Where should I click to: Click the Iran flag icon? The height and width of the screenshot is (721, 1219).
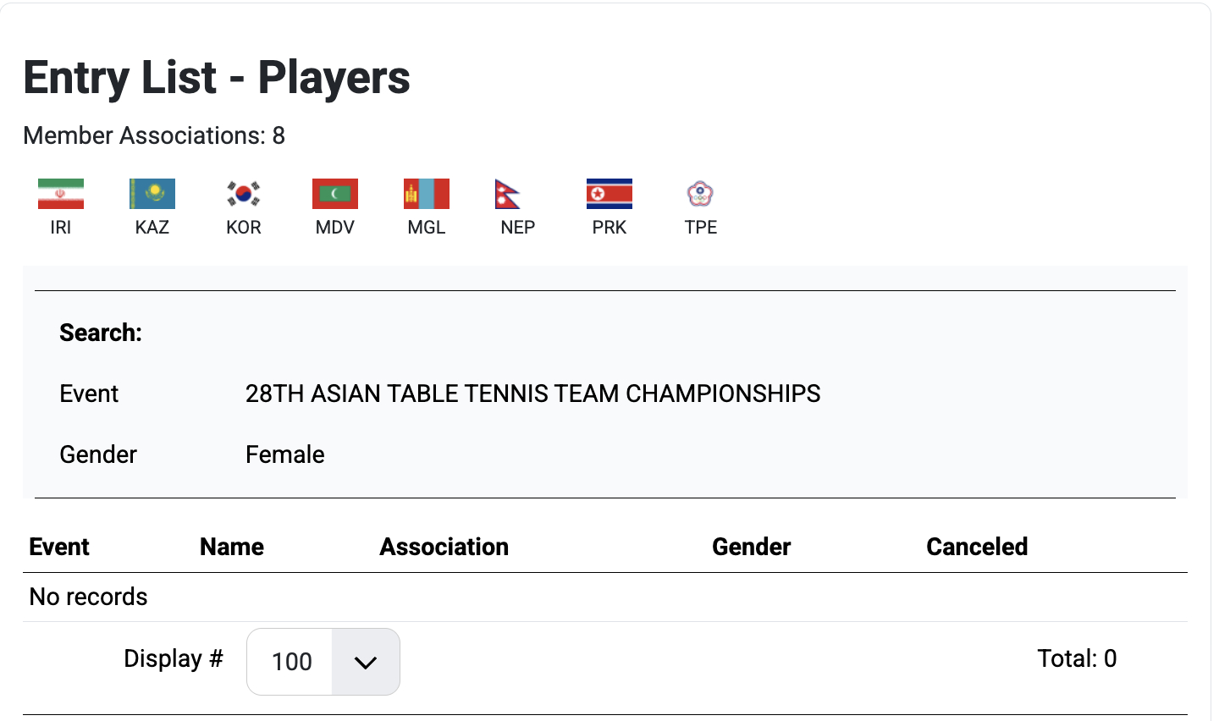coord(61,194)
